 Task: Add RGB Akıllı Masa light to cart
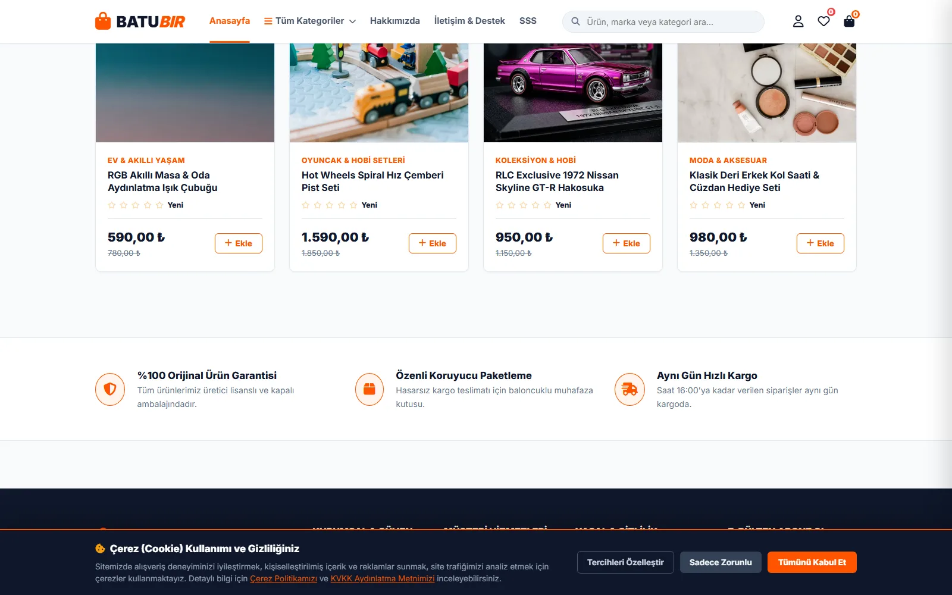point(239,243)
